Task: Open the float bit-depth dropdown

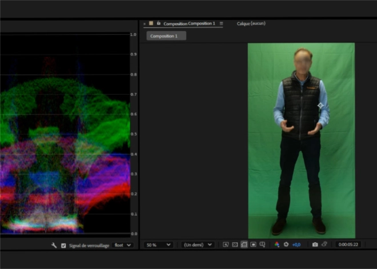Action: click(x=122, y=245)
